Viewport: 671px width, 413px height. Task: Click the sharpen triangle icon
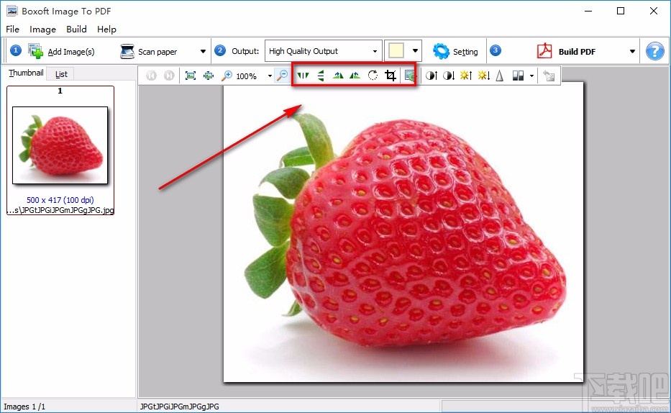pos(499,76)
